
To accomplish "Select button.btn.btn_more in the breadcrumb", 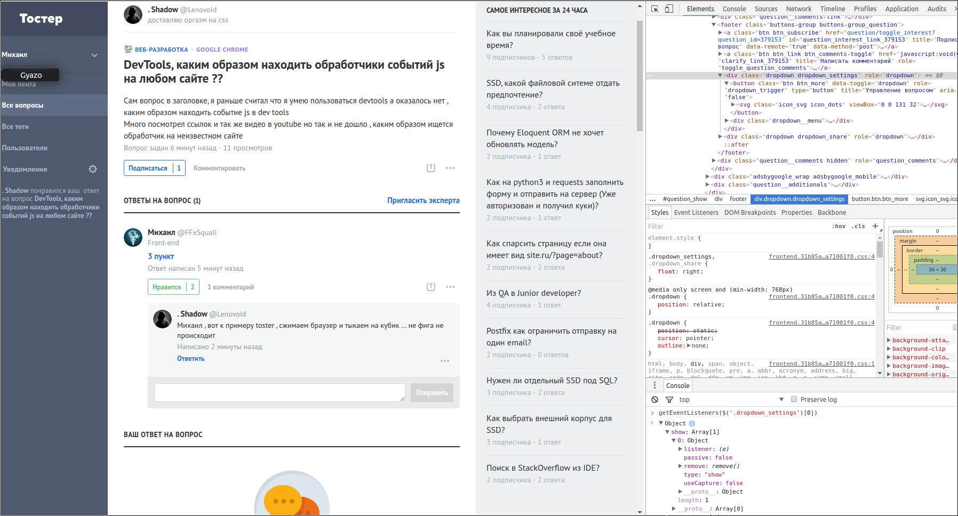I will 880,199.
